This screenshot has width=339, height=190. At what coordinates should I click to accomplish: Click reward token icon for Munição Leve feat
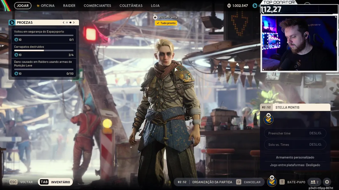16,74
